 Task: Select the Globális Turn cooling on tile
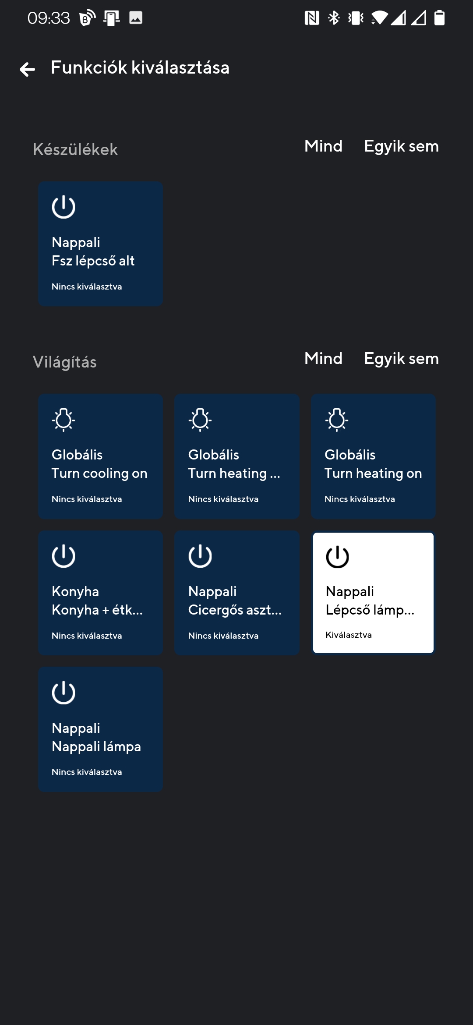coord(100,456)
